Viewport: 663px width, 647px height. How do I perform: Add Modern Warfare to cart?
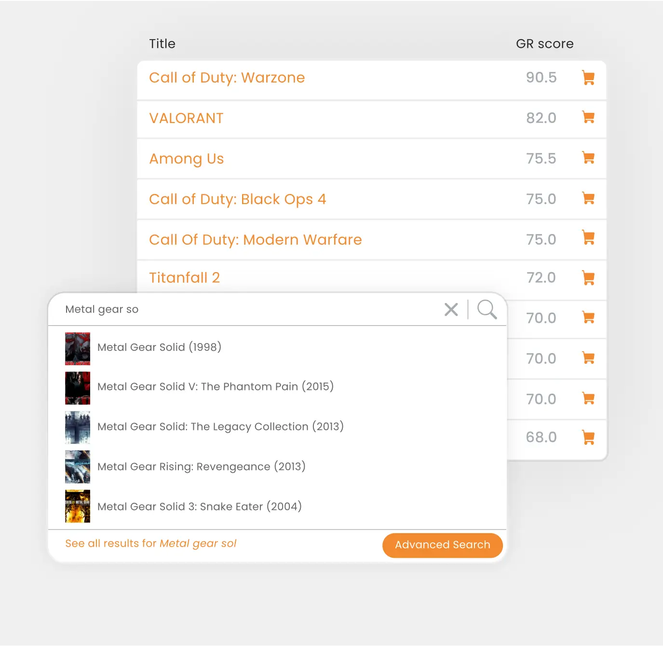coord(588,238)
